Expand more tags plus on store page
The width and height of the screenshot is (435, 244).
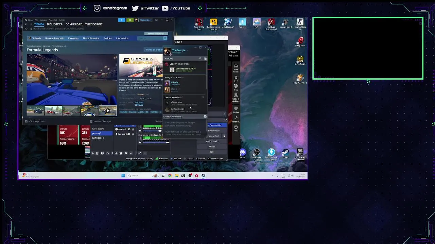pyautogui.click(x=161, y=112)
